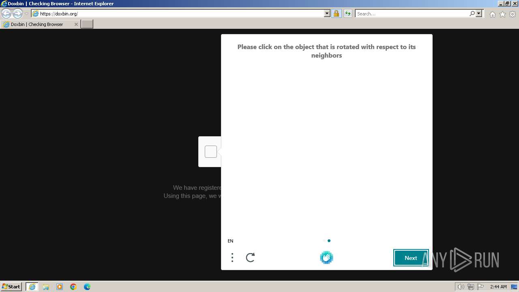Tick the human verification checkbox

211,152
